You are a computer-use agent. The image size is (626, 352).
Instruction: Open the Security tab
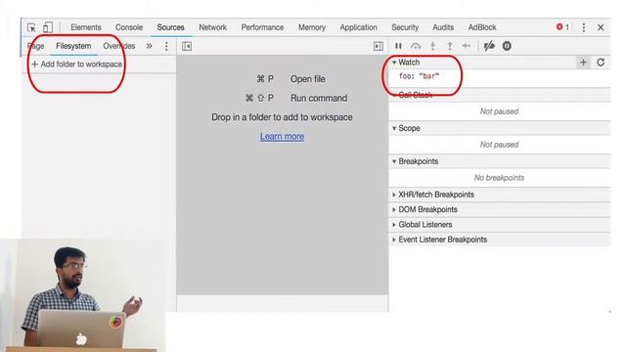pyautogui.click(x=405, y=27)
